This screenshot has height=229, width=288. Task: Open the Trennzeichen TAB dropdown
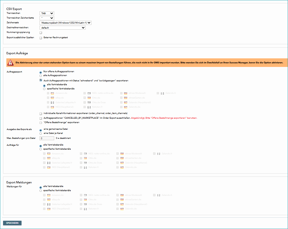click(47, 13)
